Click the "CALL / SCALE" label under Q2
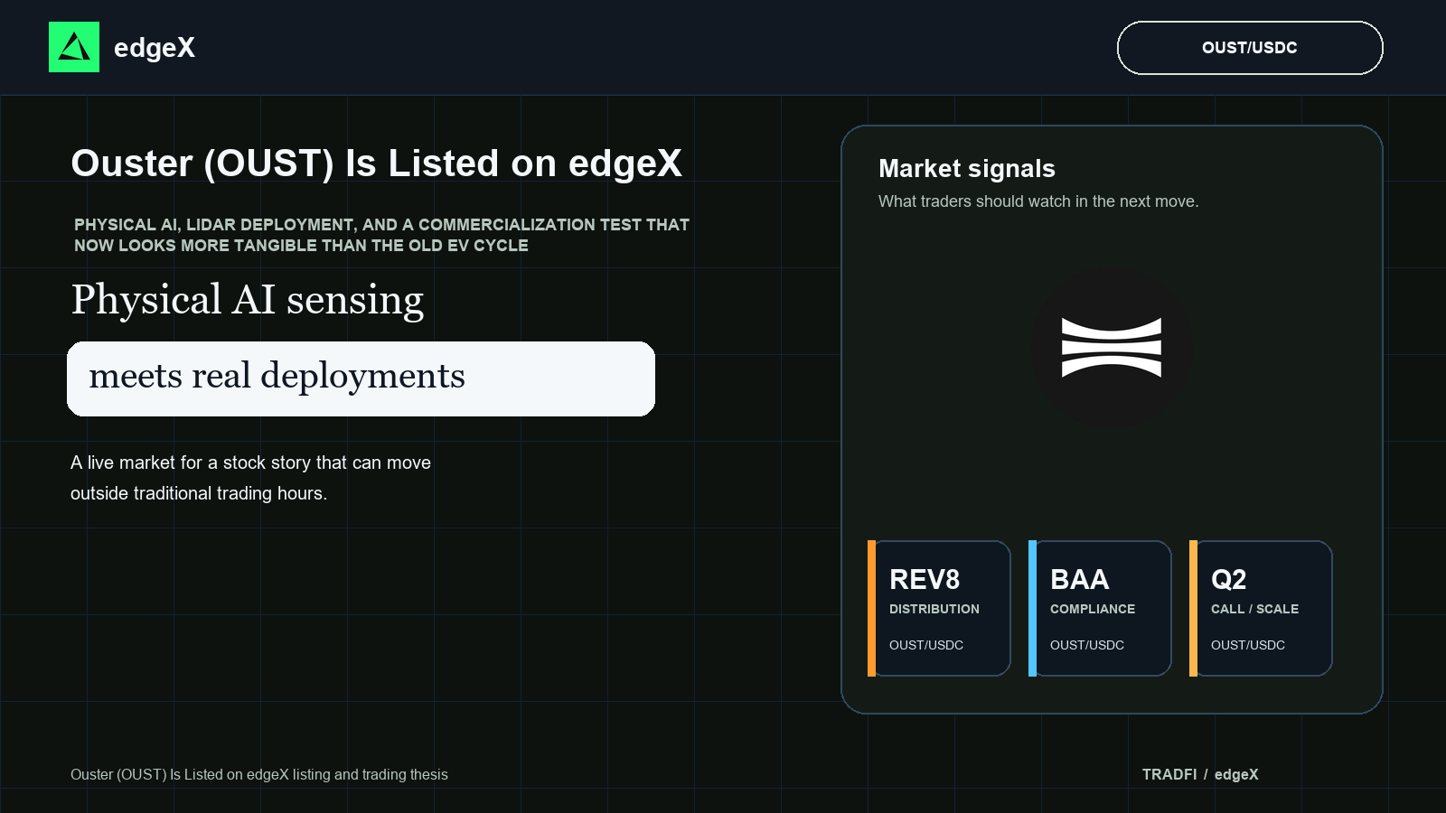Viewport: 1446px width, 813px height. pos(1254,609)
